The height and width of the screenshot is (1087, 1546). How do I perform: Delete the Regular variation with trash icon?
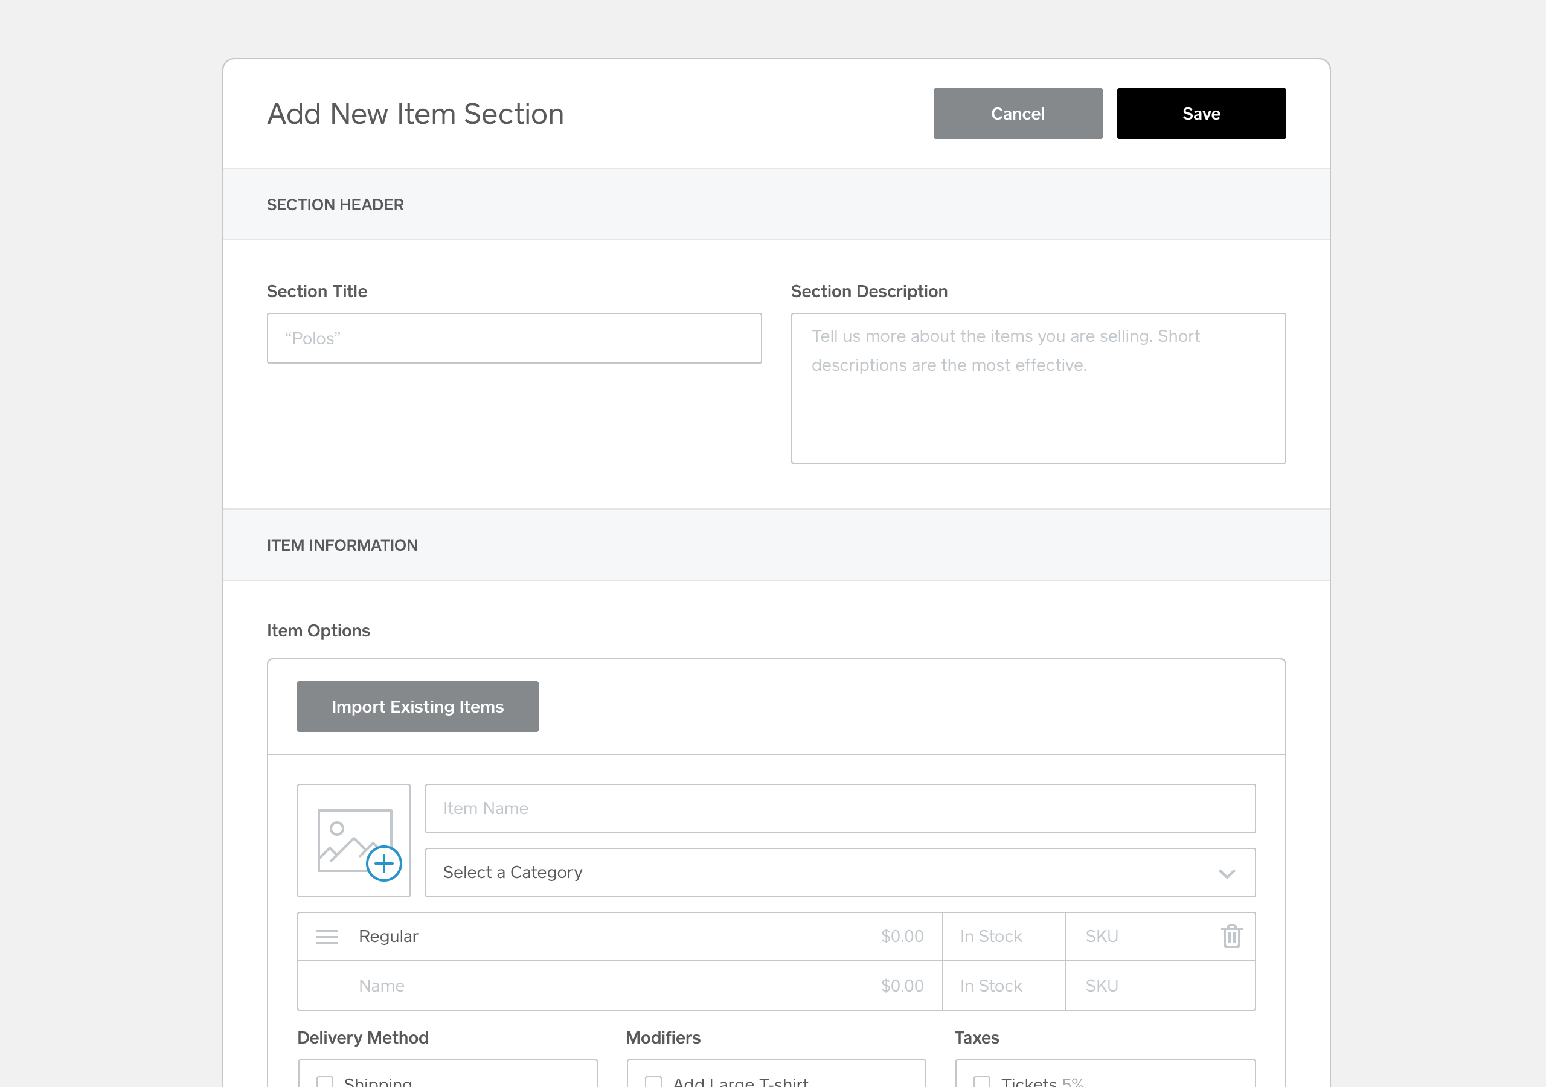1231,936
